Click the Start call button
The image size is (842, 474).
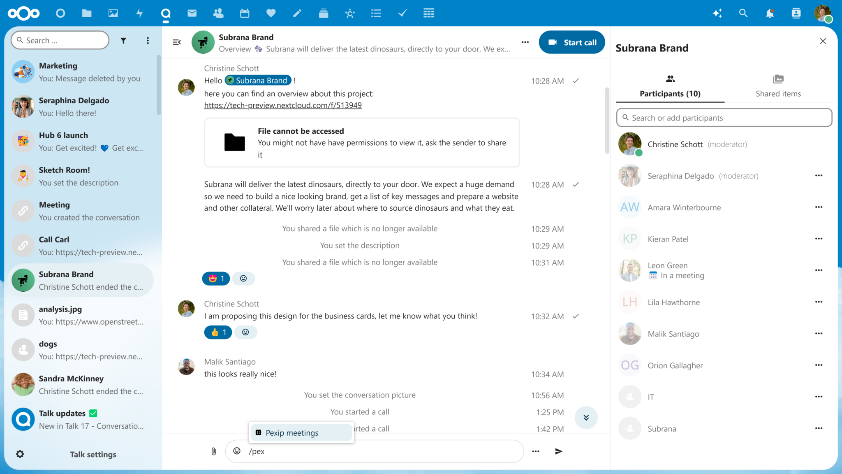572,42
